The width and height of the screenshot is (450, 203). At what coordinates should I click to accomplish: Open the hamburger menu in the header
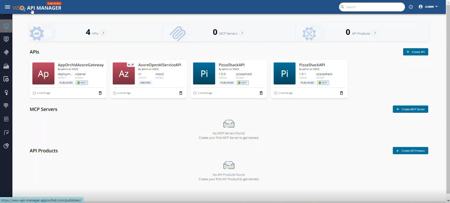pos(7,7)
